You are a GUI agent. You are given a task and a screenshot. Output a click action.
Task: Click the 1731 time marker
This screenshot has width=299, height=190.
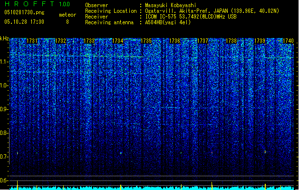tap(32, 41)
